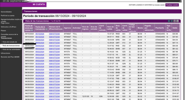Open E-ZPass number link in $148.61 row
The width and height of the screenshot is (186, 100).
tap(54, 96)
